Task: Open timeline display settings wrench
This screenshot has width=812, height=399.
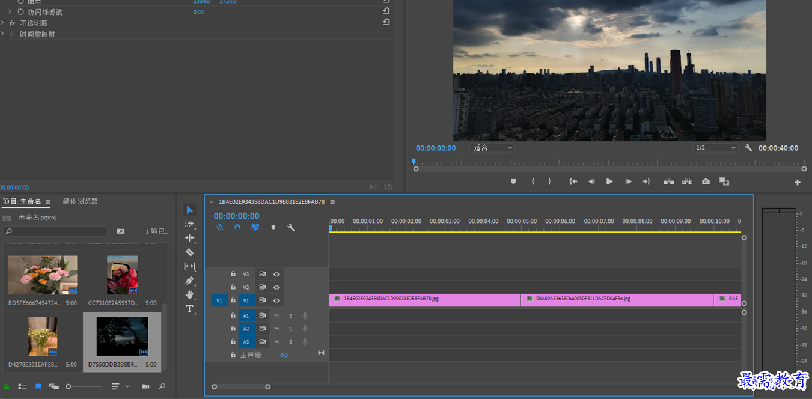Action: pos(292,228)
